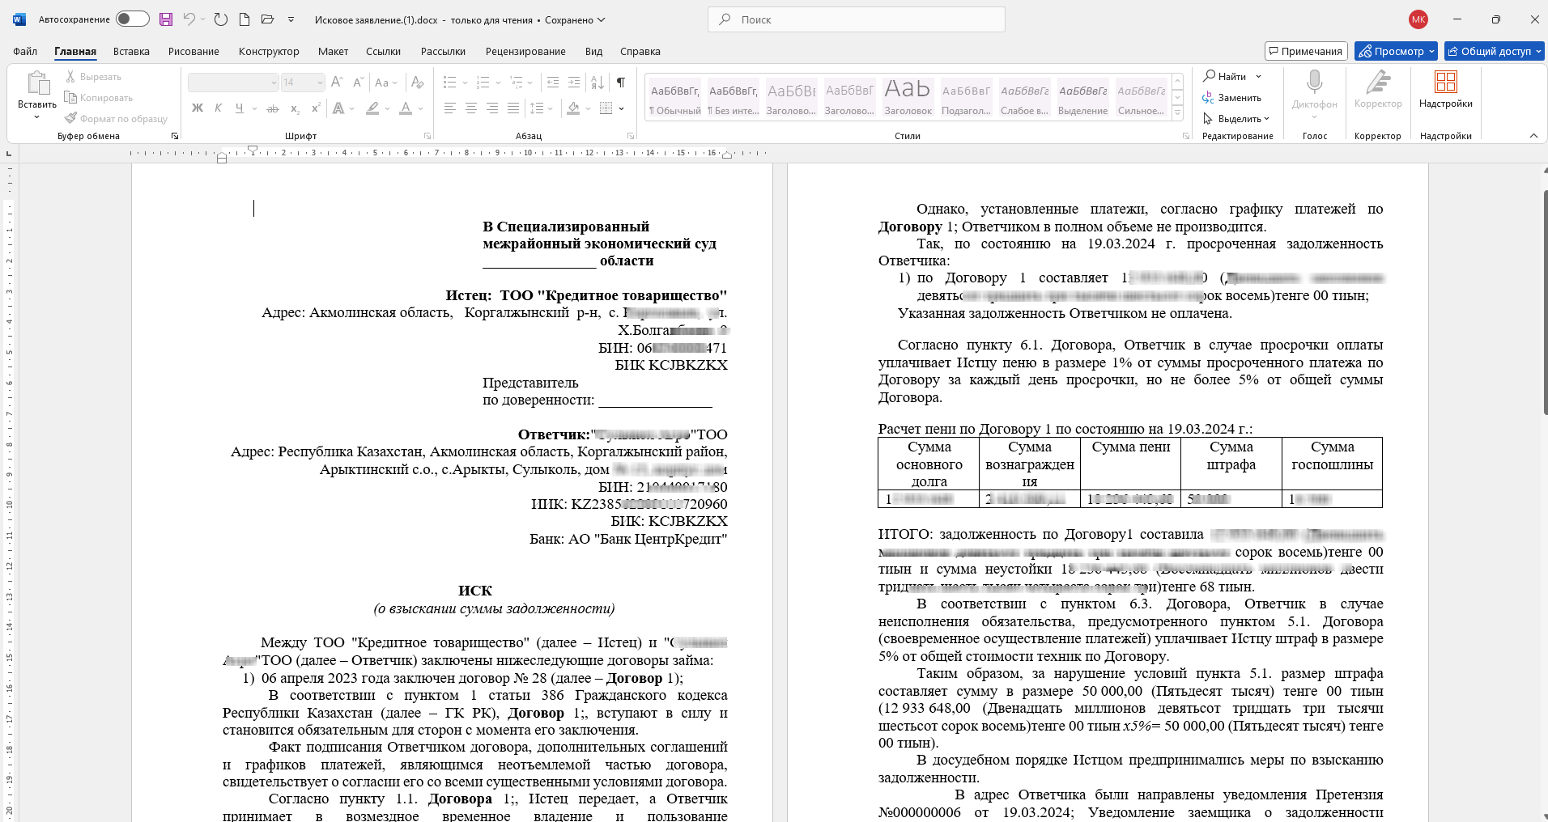This screenshot has height=822, width=1548.
Task: Click the text highlight color swatch
Action: tap(372, 108)
